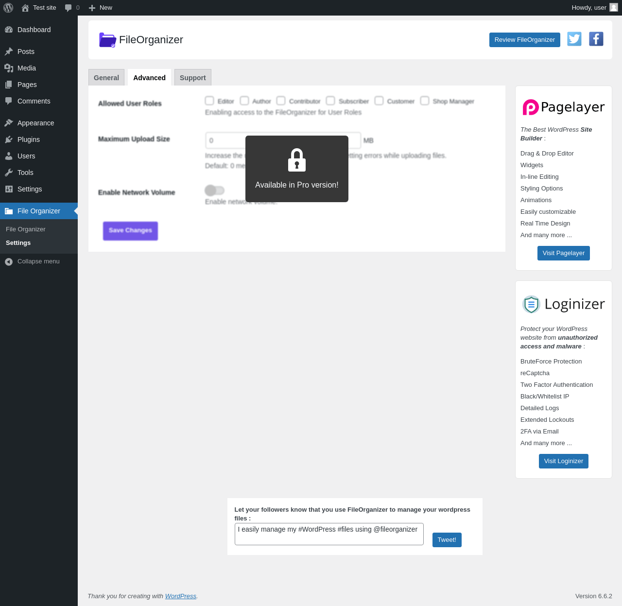Click the tweet message text box
The width and height of the screenshot is (622, 606).
(x=329, y=534)
